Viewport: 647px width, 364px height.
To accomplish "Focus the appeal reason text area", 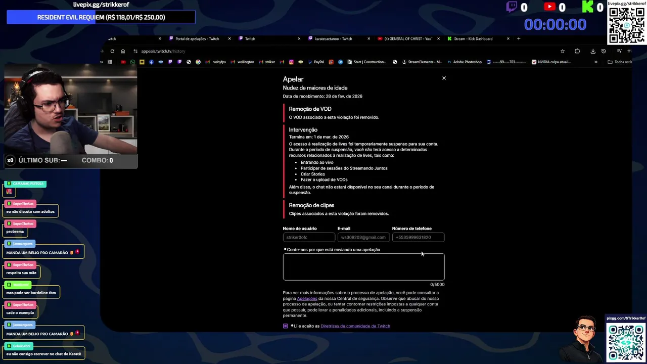I will [363, 266].
